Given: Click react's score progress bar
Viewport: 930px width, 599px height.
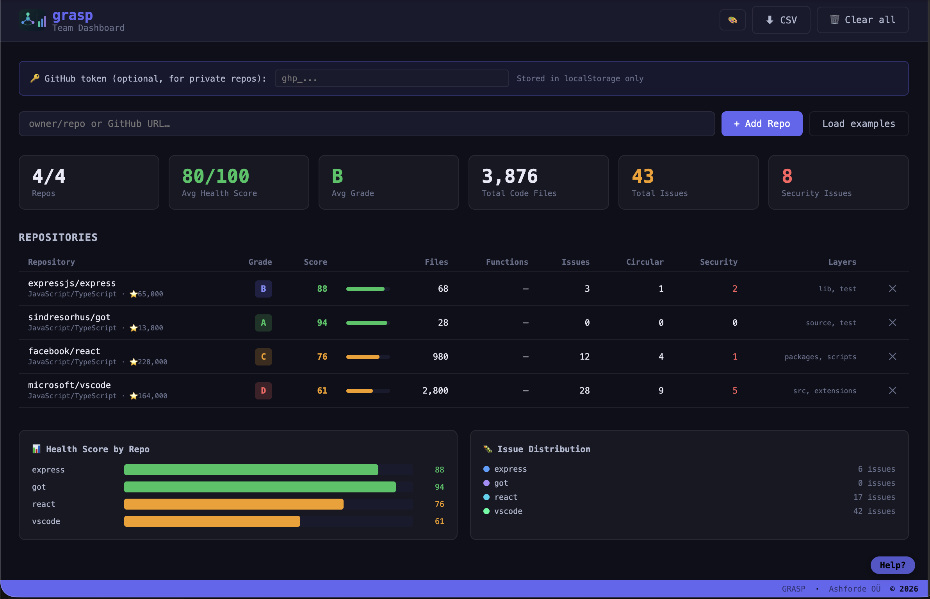Looking at the screenshot, I should coord(367,357).
